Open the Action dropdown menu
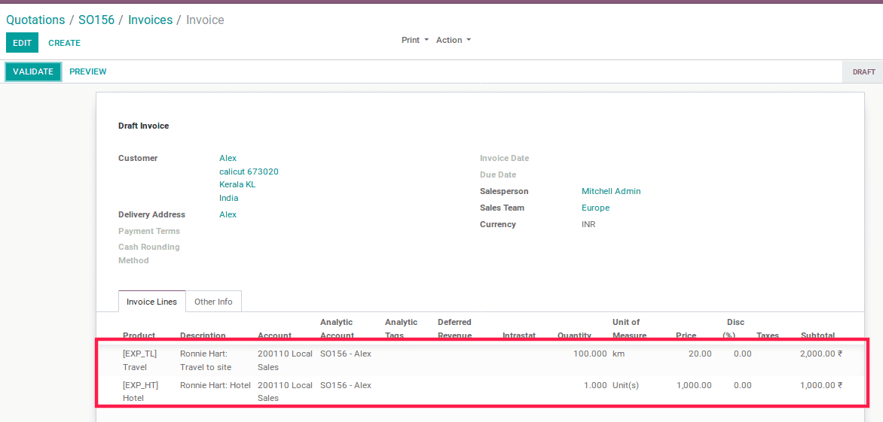The height and width of the screenshot is (422, 883). pyautogui.click(x=454, y=40)
